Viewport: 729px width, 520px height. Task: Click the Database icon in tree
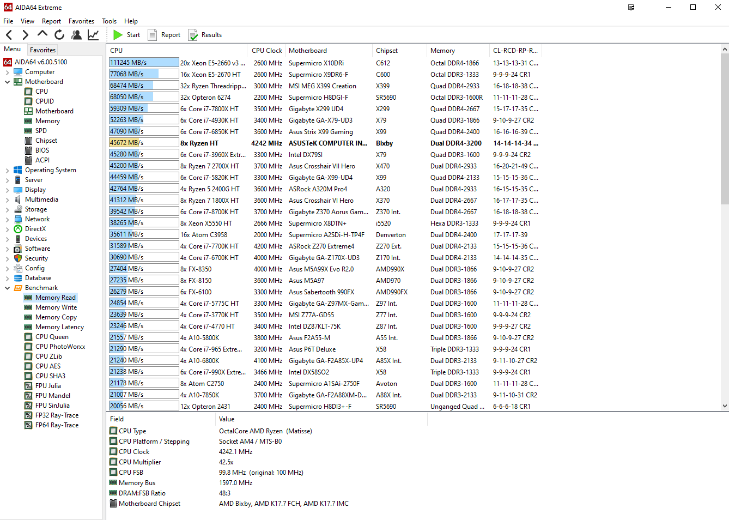[x=18, y=278]
